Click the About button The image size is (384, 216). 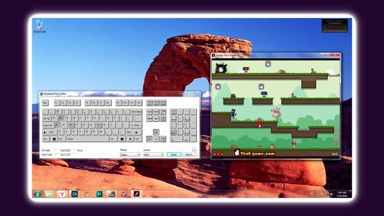190,155
